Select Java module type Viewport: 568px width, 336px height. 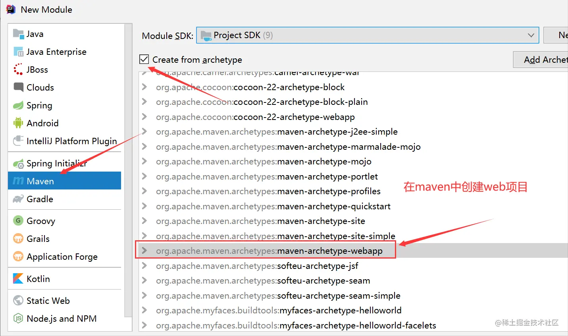[x=64, y=34]
